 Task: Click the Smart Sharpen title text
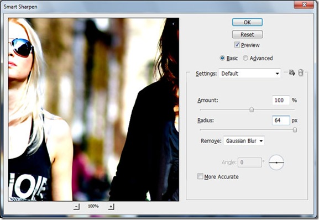20,7
